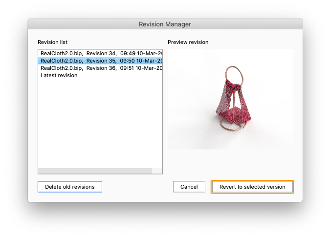330x239 pixels.
Task: Select the Revision 36 entry
Action: point(100,68)
